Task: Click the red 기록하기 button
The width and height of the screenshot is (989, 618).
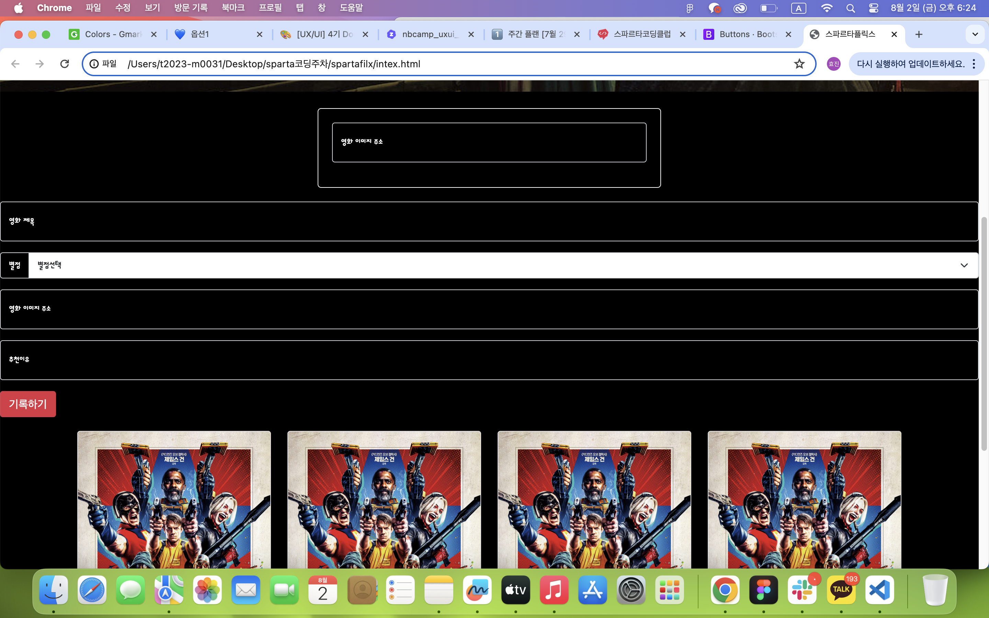Action: point(28,404)
